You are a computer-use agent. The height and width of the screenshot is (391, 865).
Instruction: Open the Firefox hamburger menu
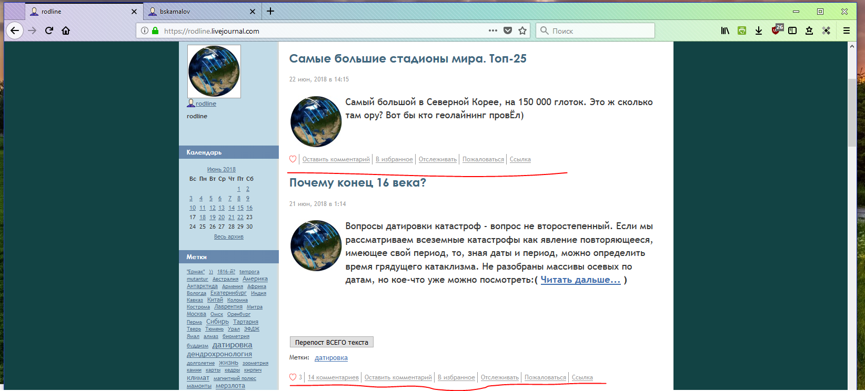coord(847,30)
